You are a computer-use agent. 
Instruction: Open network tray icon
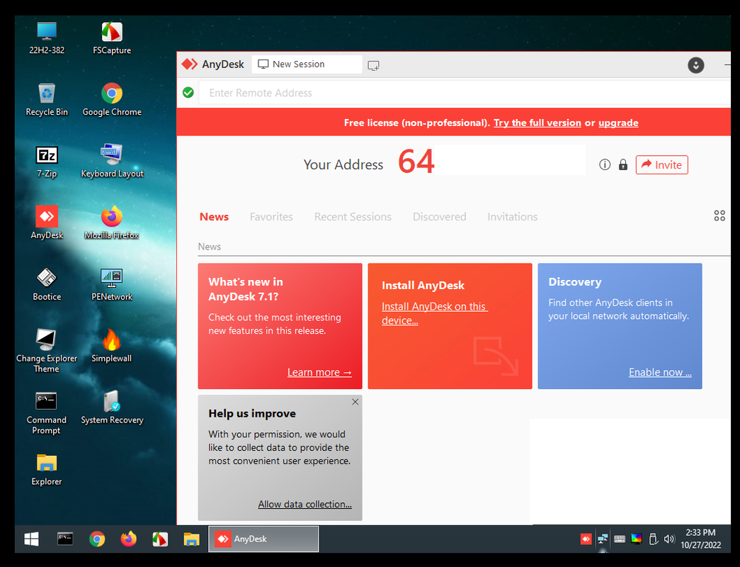pos(603,539)
